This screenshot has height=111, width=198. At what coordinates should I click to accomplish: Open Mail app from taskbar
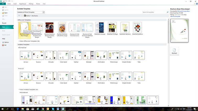click(x=33, y=109)
